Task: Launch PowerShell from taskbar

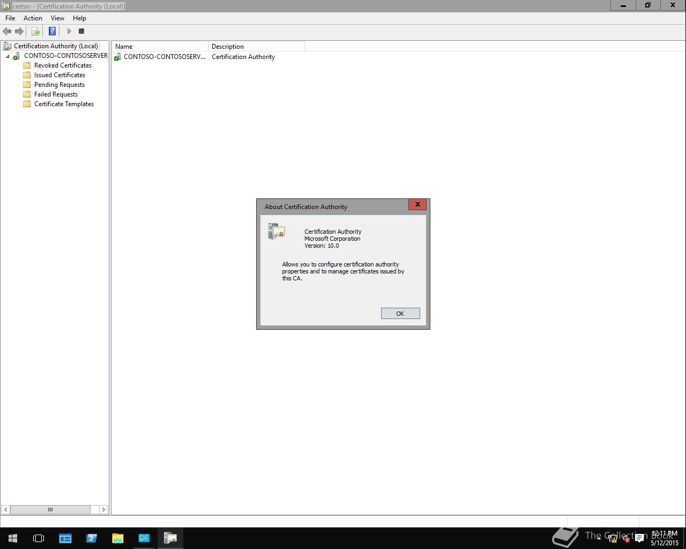Action: point(91,538)
